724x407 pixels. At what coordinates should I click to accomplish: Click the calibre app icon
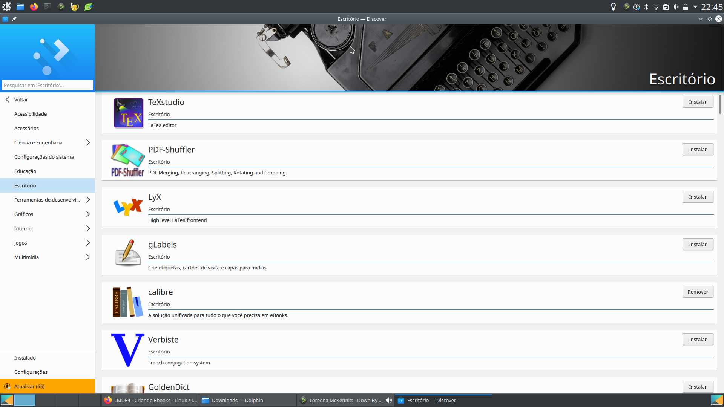click(x=128, y=301)
